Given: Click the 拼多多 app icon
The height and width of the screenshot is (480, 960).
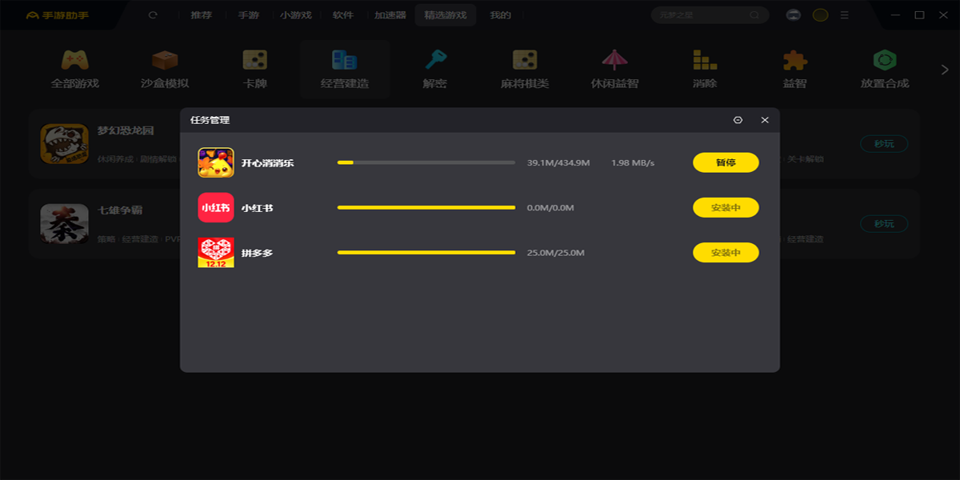Looking at the screenshot, I should click(216, 253).
